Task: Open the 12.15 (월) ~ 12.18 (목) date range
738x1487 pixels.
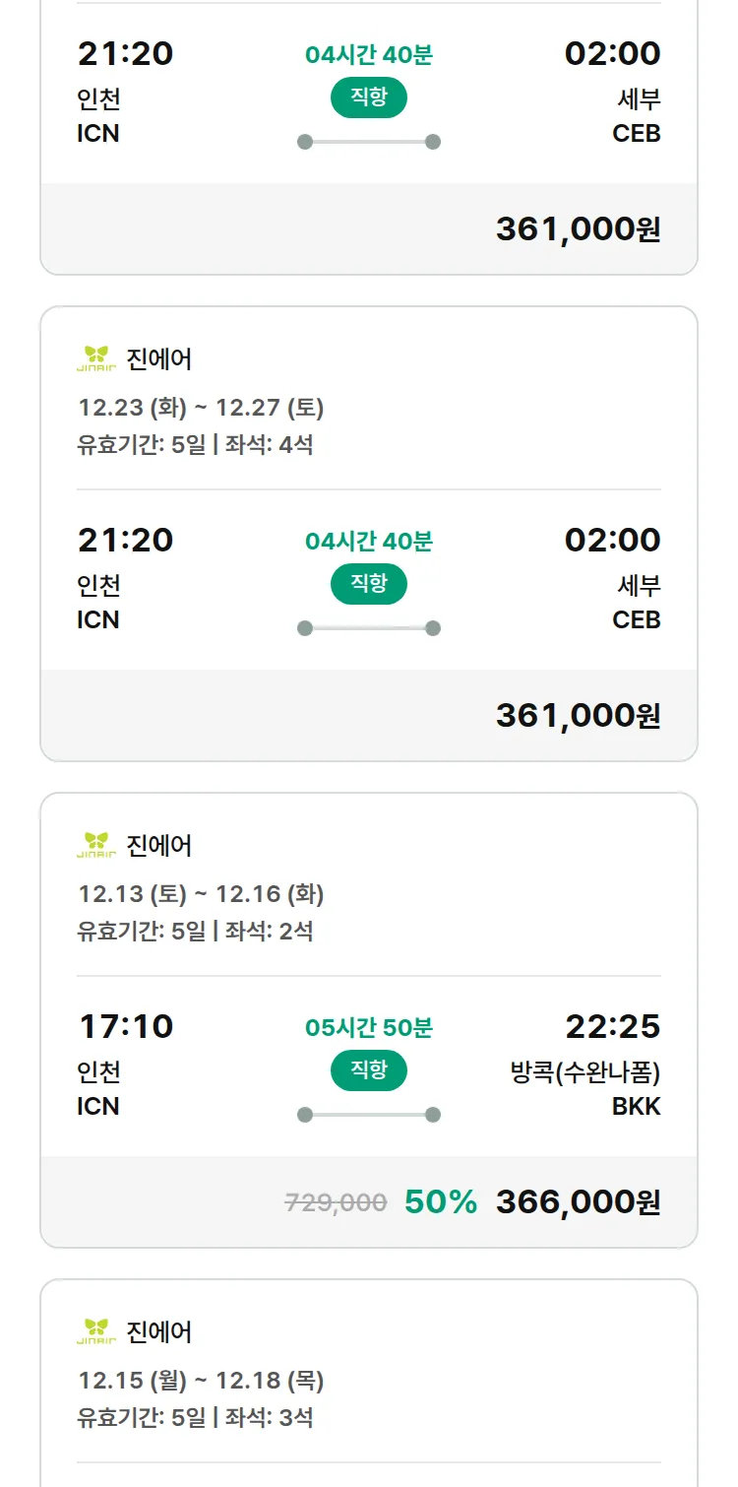Action: [201, 1381]
